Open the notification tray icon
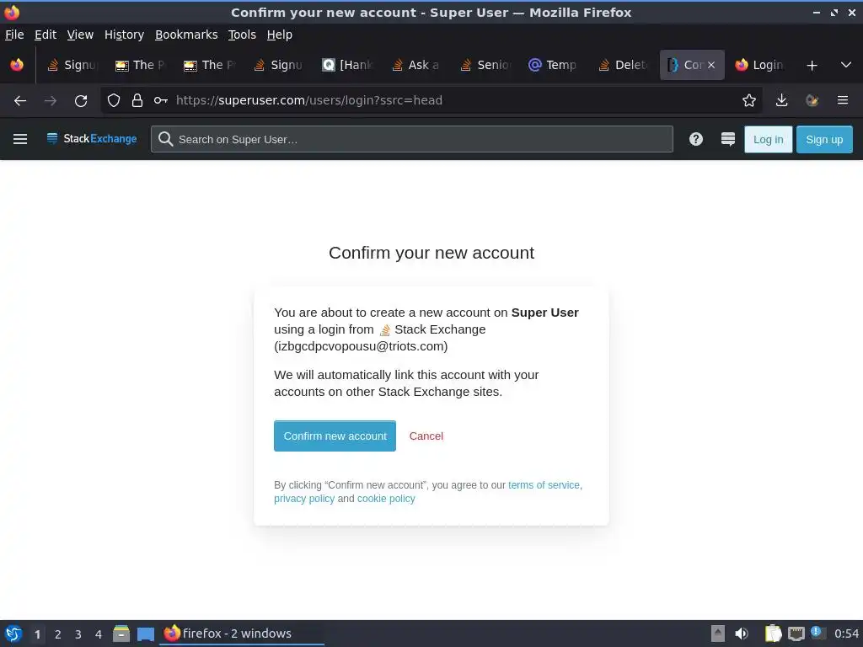863x647 pixels. click(817, 633)
